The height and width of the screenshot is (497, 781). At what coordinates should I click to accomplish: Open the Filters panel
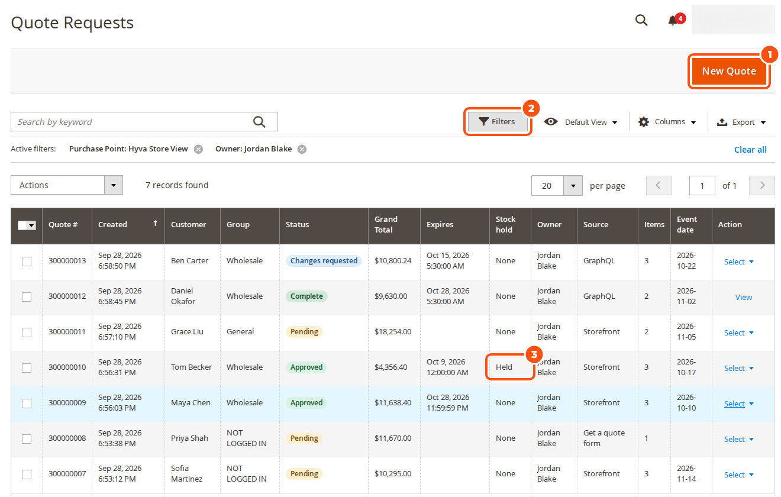tap(498, 122)
